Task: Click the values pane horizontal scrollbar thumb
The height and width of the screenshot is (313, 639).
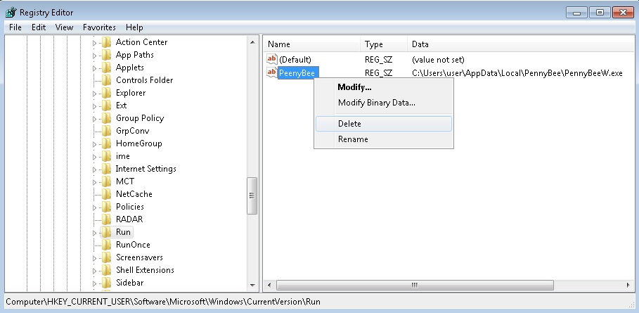Action: [415, 286]
